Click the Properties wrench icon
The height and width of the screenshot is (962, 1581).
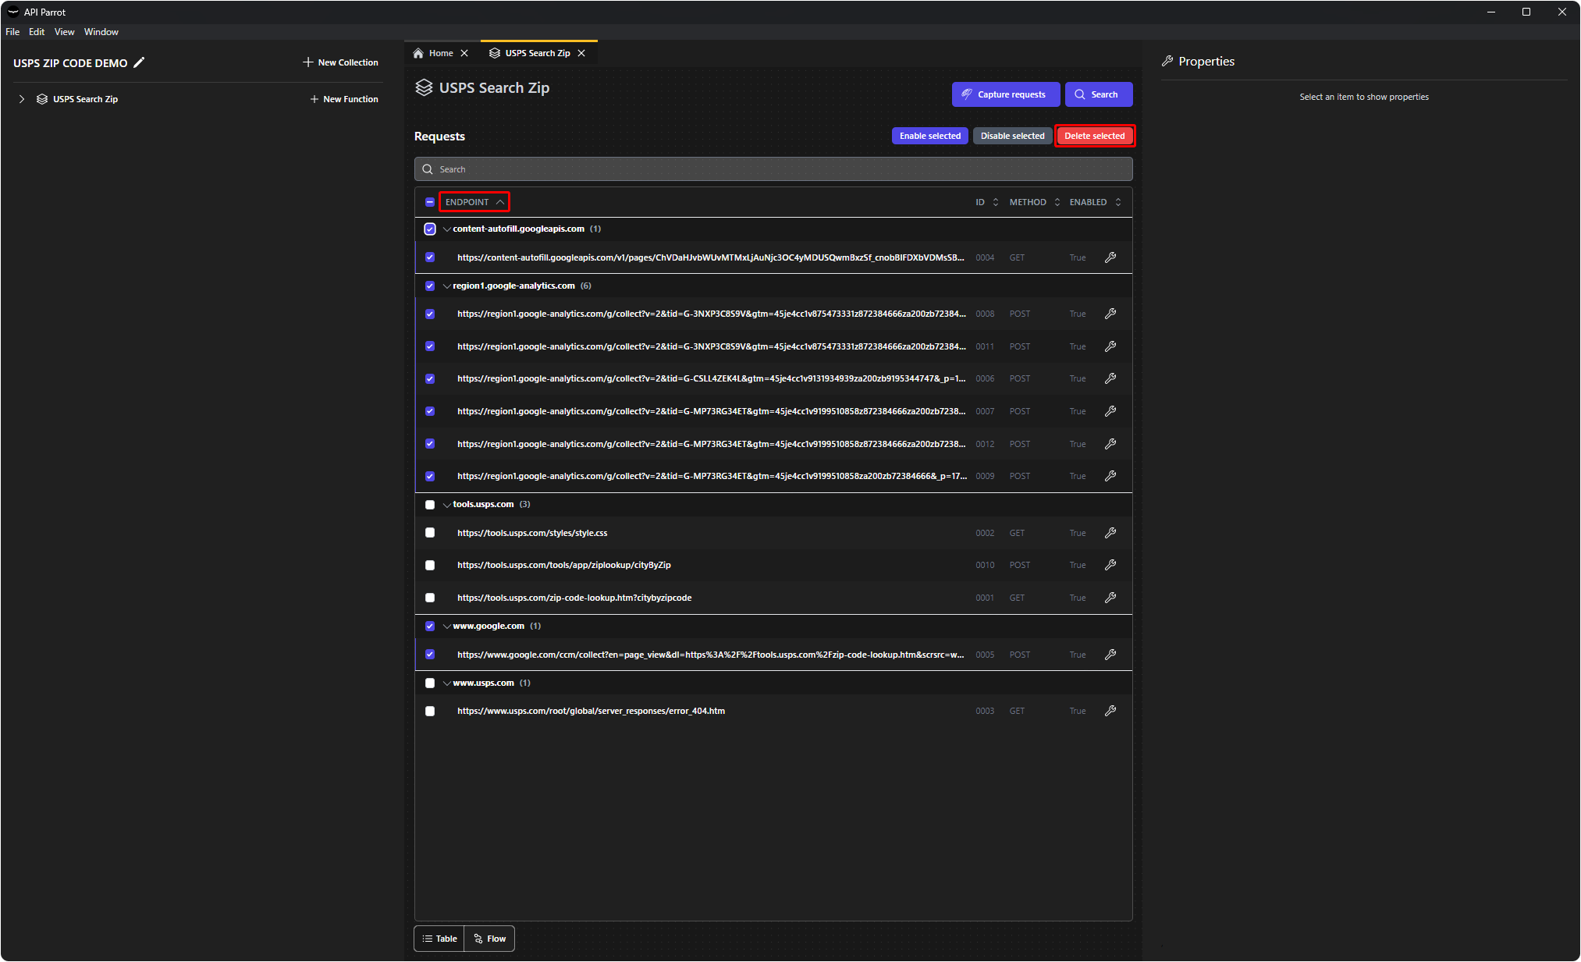[x=1167, y=61]
